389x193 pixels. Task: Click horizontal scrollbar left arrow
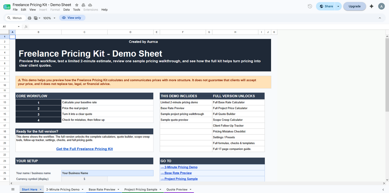[11, 184]
